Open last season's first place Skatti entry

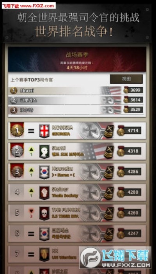click(76, 90)
